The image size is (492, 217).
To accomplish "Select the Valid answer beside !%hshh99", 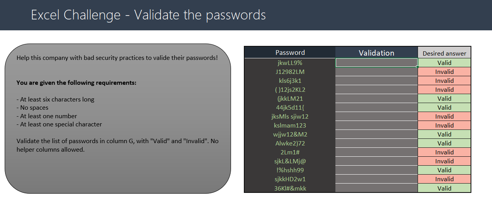I will click(x=444, y=170).
